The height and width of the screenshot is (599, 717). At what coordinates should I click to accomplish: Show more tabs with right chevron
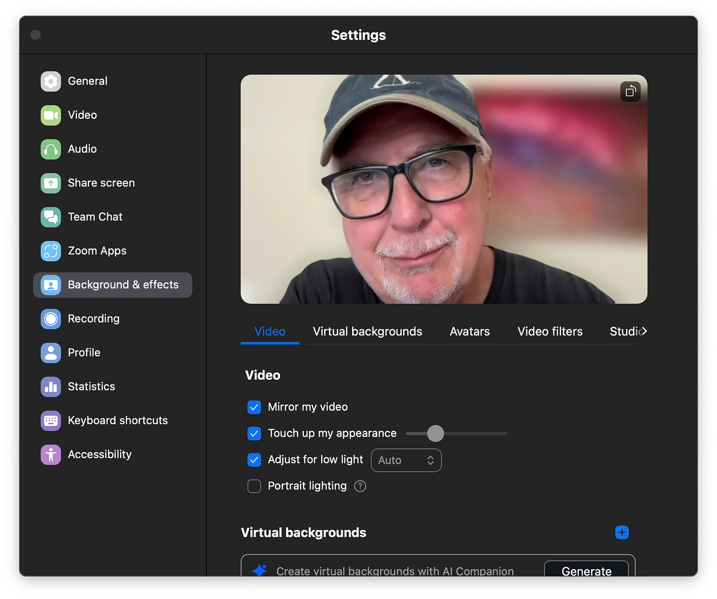pyautogui.click(x=644, y=331)
